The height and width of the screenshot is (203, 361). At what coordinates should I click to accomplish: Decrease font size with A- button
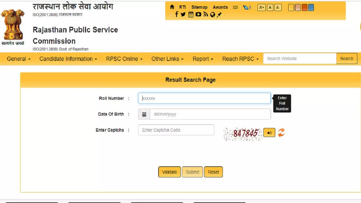click(x=278, y=8)
